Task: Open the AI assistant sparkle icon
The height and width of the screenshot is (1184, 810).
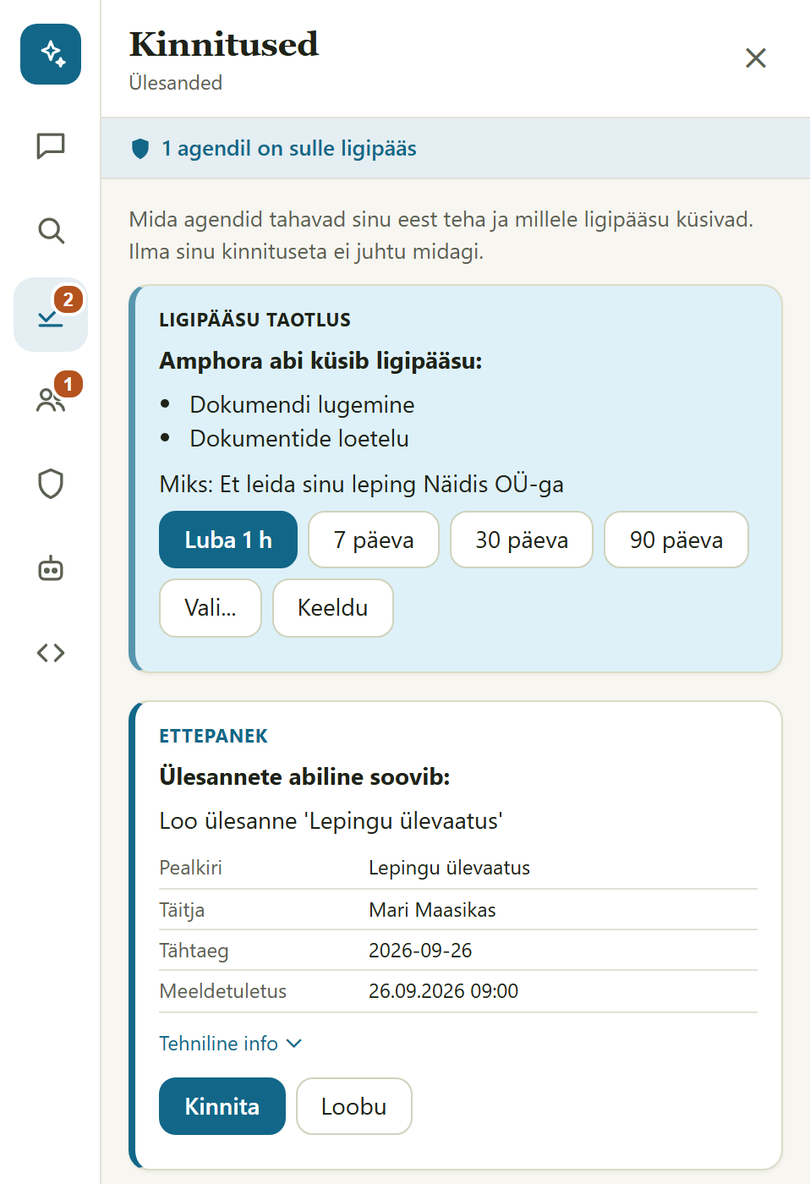Action: tap(51, 54)
